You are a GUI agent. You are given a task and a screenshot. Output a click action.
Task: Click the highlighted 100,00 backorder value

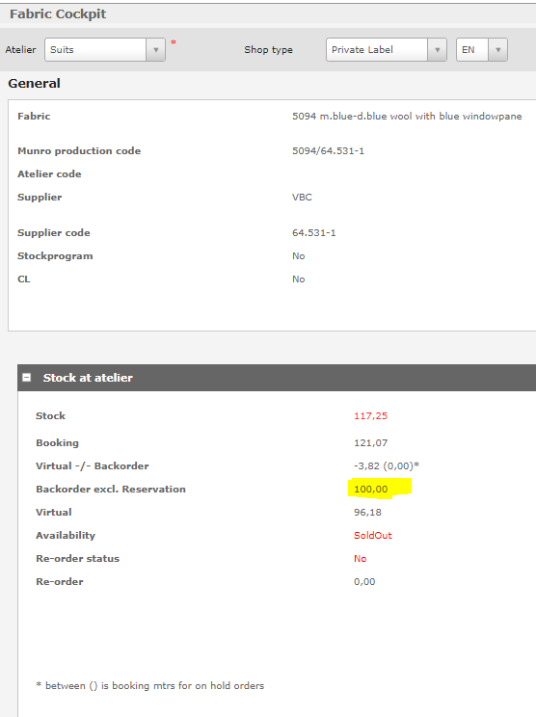click(x=371, y=490)
